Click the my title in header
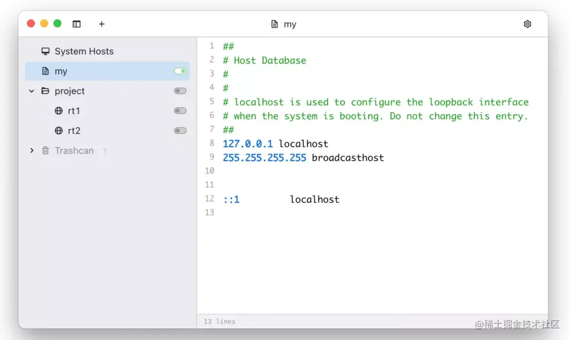 pyautogui.click(x=290, y=24)
